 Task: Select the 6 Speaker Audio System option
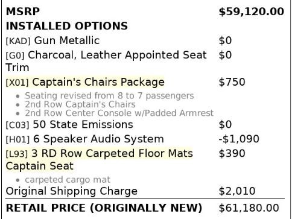tap(84, 139)
